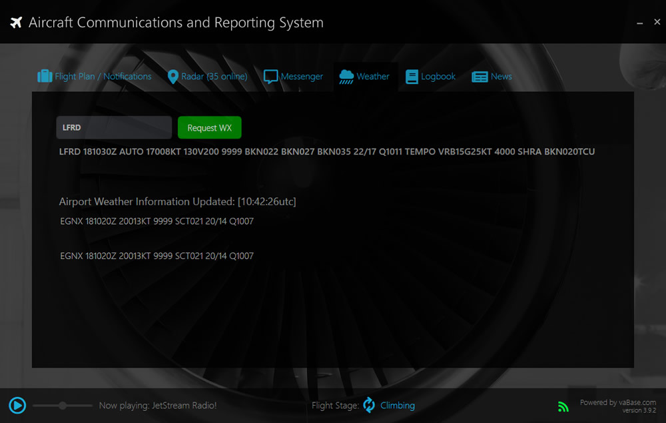Click the version 3.9.2 label
This screenshot has width=666, height=423.
pyautogui.click(x=639, y=410)
